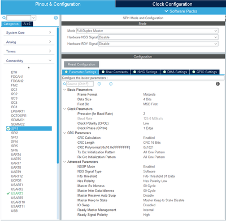The height and width of the screenshot is (221, 226).
Task: Open the Hardware RDY Signal dropdown
Action: [158, 44]
